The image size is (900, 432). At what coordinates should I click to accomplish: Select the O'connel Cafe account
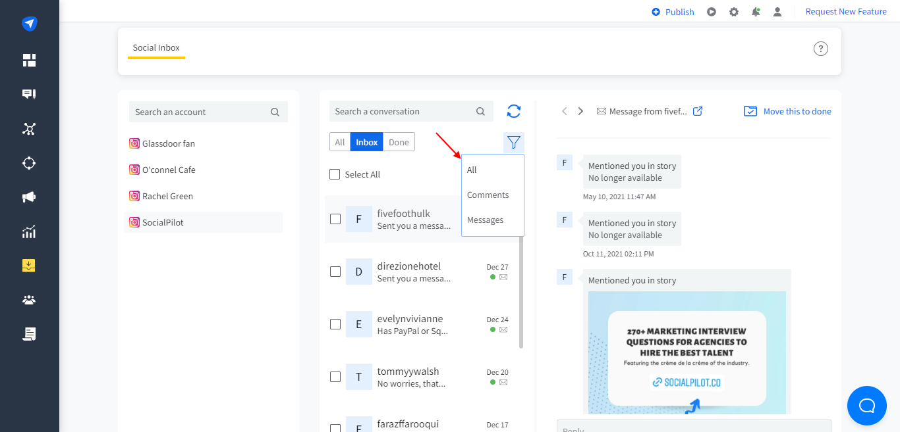[x=203, y=170]
